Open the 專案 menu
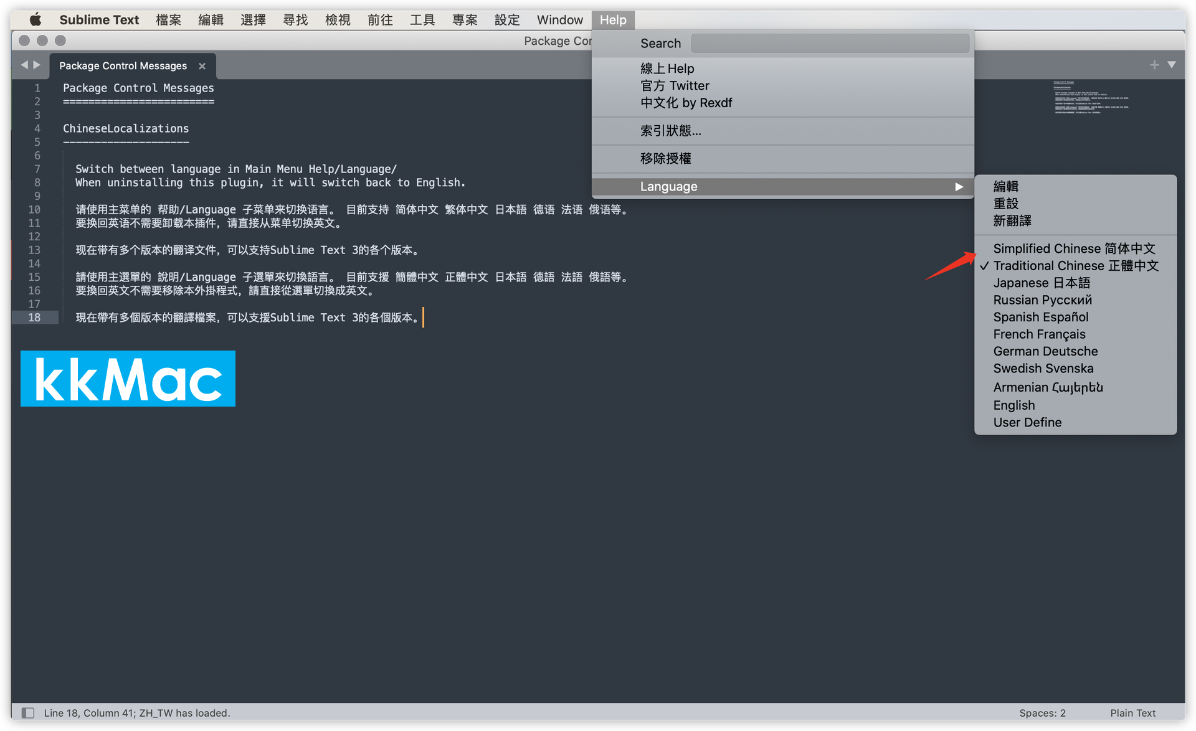 (x=465, y=19)
